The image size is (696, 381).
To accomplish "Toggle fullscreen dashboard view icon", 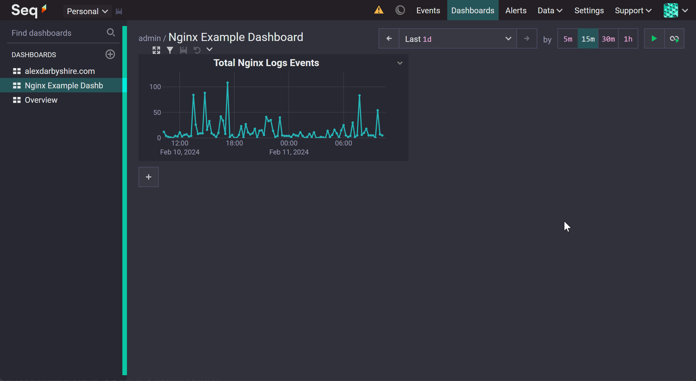I will tap(156, 50).
